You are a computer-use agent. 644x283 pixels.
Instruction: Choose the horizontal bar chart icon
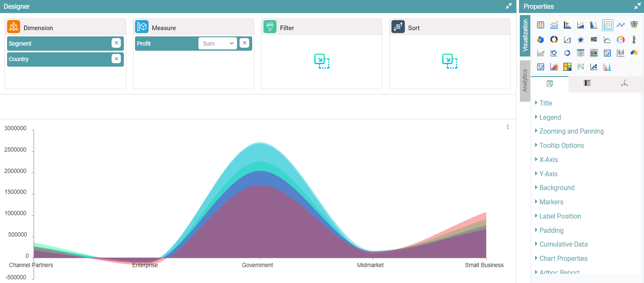567,25
